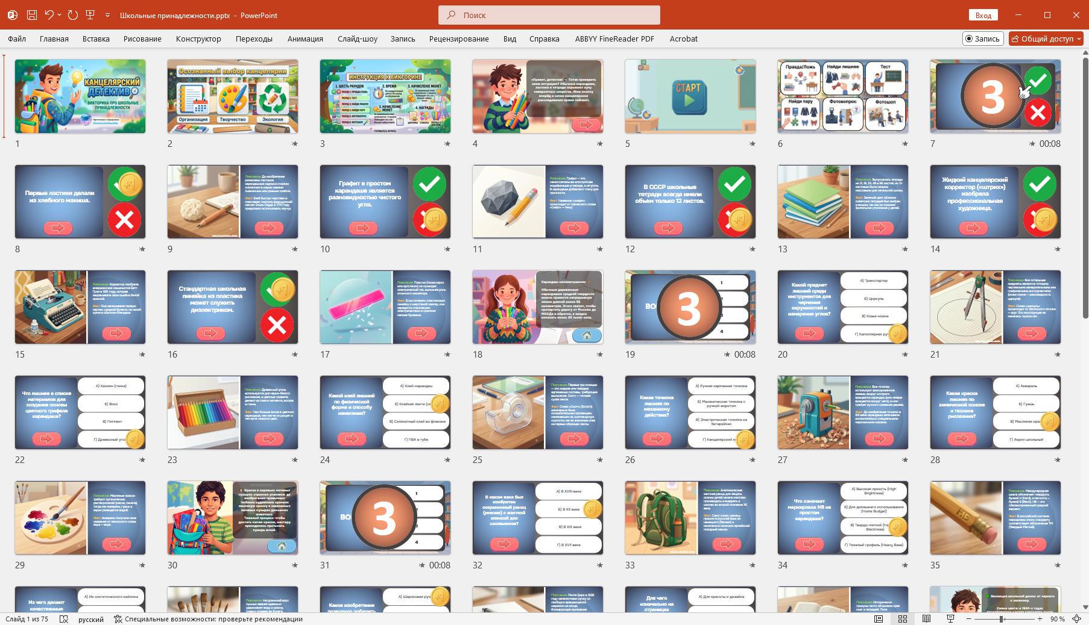1089x625 pixels.
Task: Select slide 5 thumbnail with СТАРТ button
Action: pos(690,96)
